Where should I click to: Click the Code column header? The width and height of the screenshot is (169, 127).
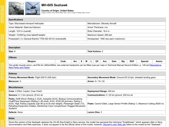63,61
